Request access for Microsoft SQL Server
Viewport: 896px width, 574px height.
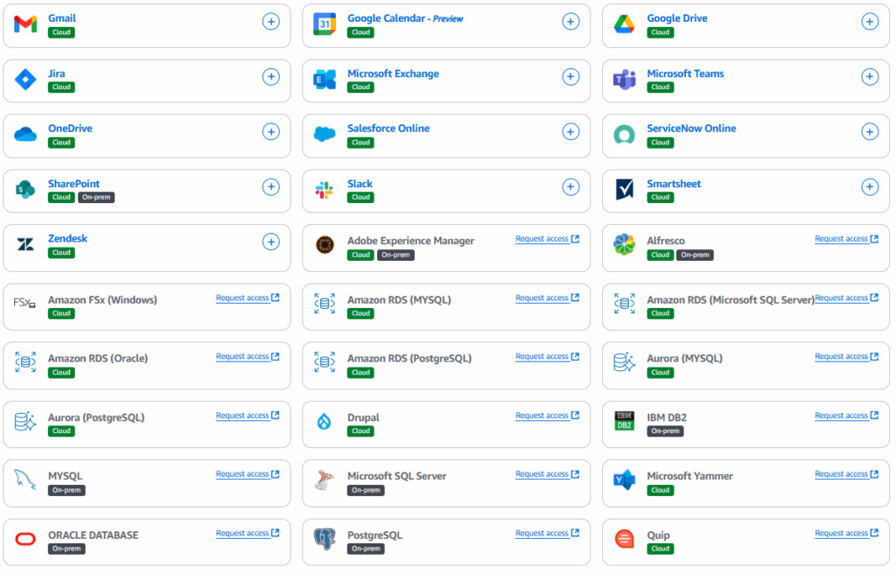[548, 474]
